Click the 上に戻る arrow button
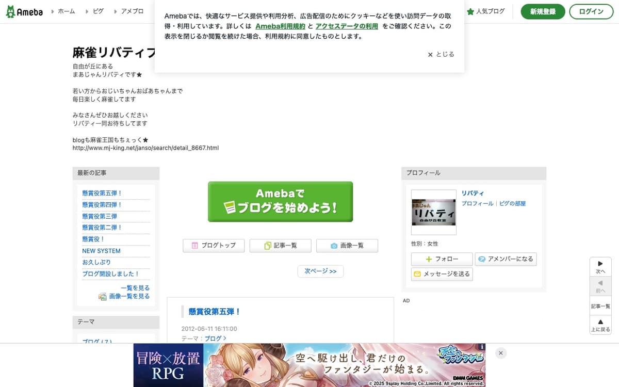Image resolution: width=619 pixels, height=387 pixels. (x=600, y=325)
